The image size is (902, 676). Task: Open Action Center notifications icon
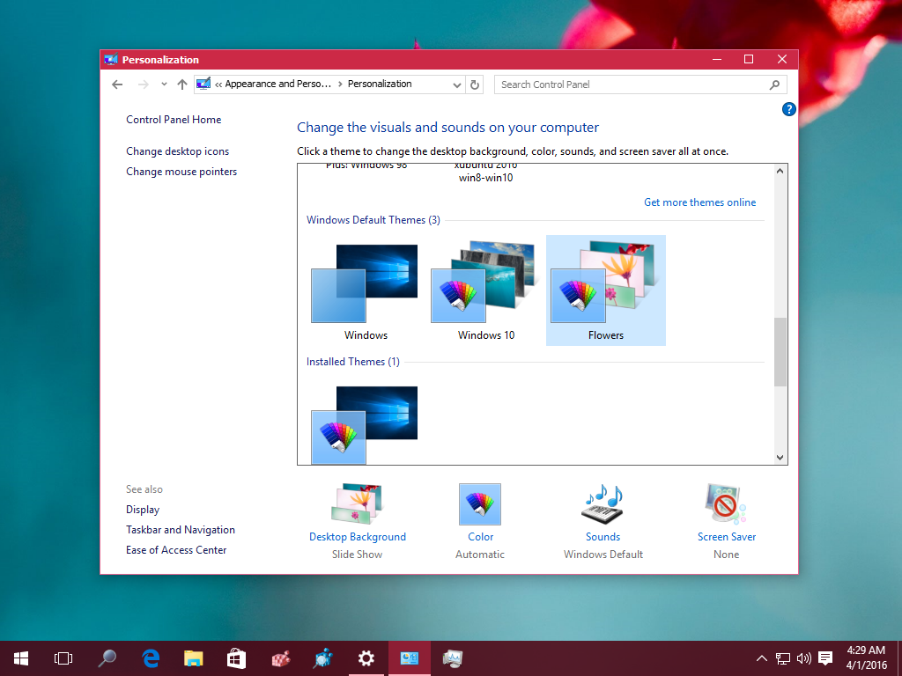(x=825, y=658)
